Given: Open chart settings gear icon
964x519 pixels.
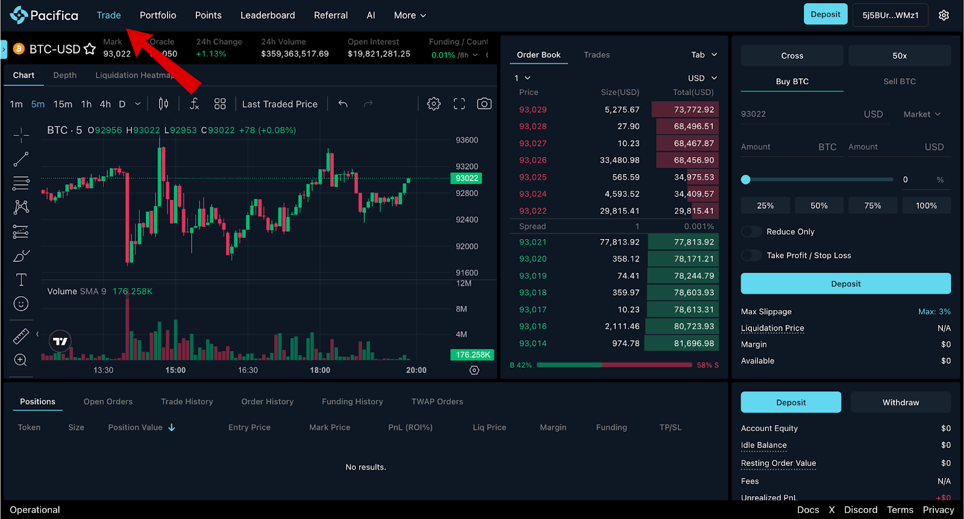Looking at the screenshot, I should point(434,104).
